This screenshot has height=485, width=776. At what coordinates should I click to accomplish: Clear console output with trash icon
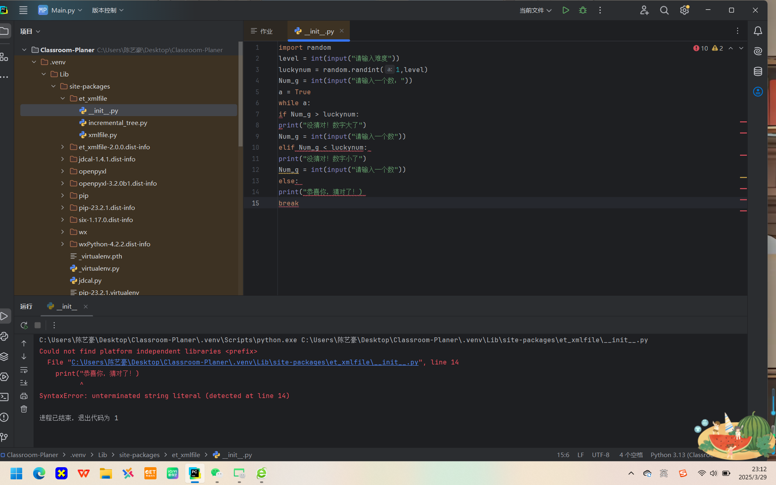pos(24,409)
